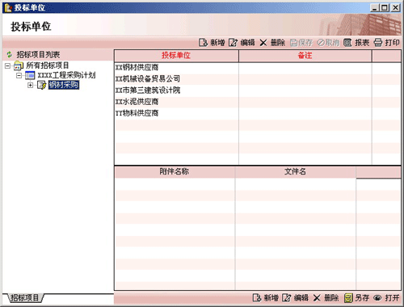Screen dimensions: 404x307
Task: Click the 招标项目列表 panel heading
Action: [x=38, y=55]
